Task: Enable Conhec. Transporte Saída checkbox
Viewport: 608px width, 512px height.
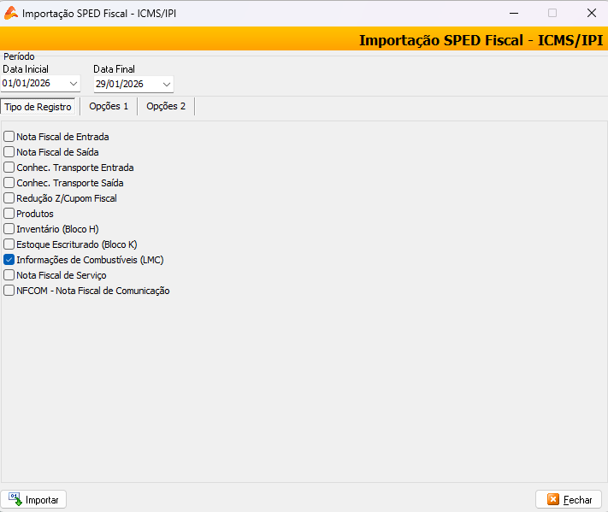Action: pyautogui.click(x=9, y=183)
